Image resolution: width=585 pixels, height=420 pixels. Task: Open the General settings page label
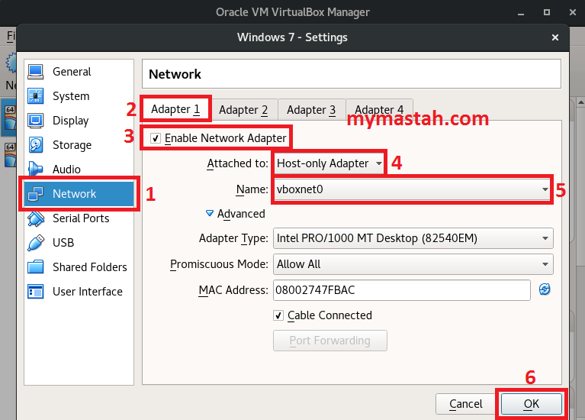tap(72, 71)
